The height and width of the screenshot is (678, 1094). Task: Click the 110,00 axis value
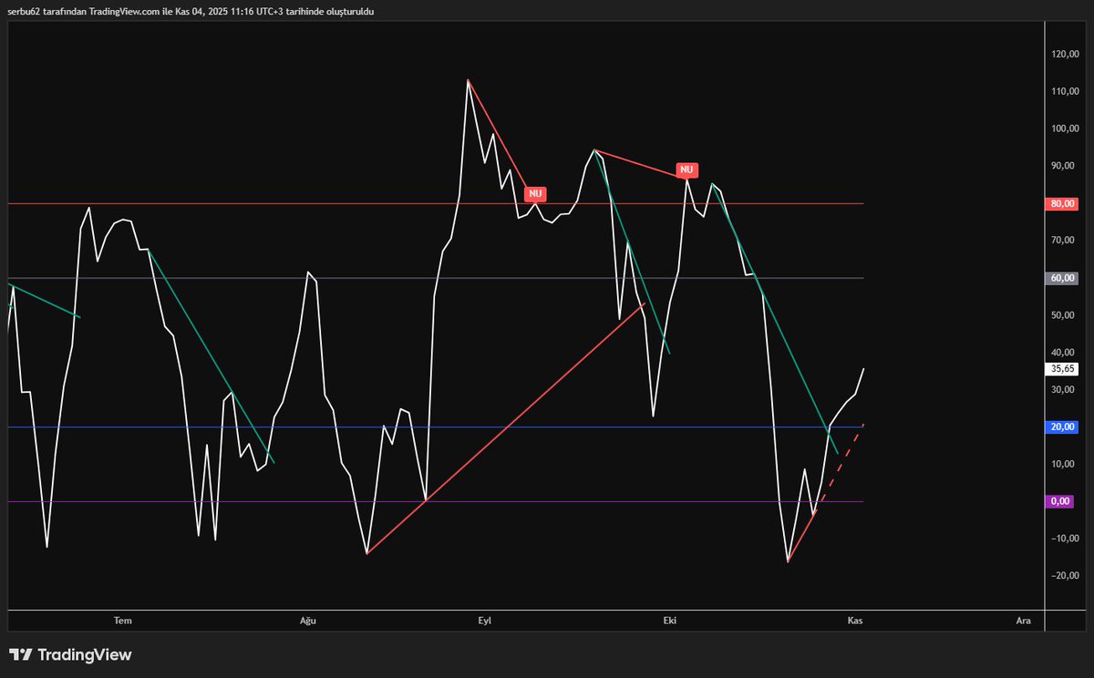pos(1064,92)
